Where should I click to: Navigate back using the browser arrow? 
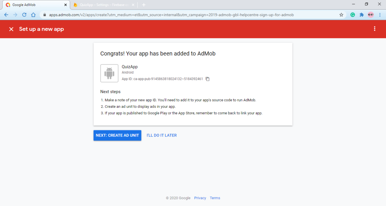6,14
